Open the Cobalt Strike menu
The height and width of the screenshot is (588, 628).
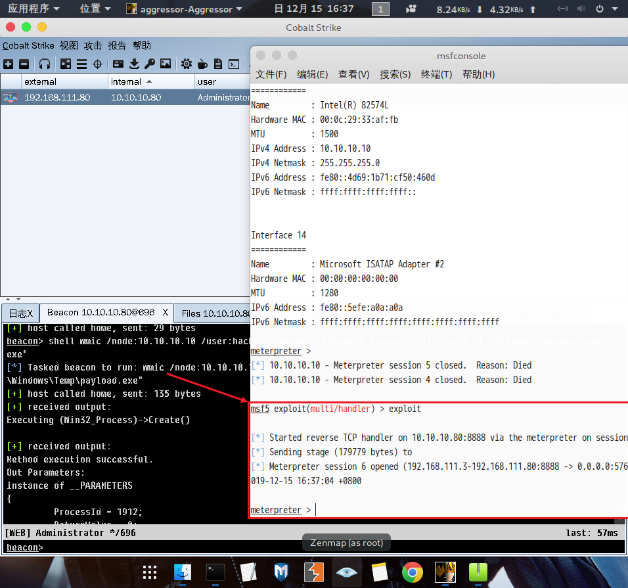click(x=28, y=46)
